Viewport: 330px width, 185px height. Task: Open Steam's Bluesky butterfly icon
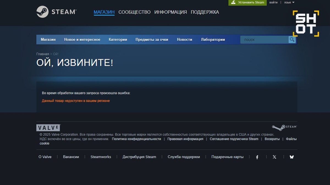[291, 157]
